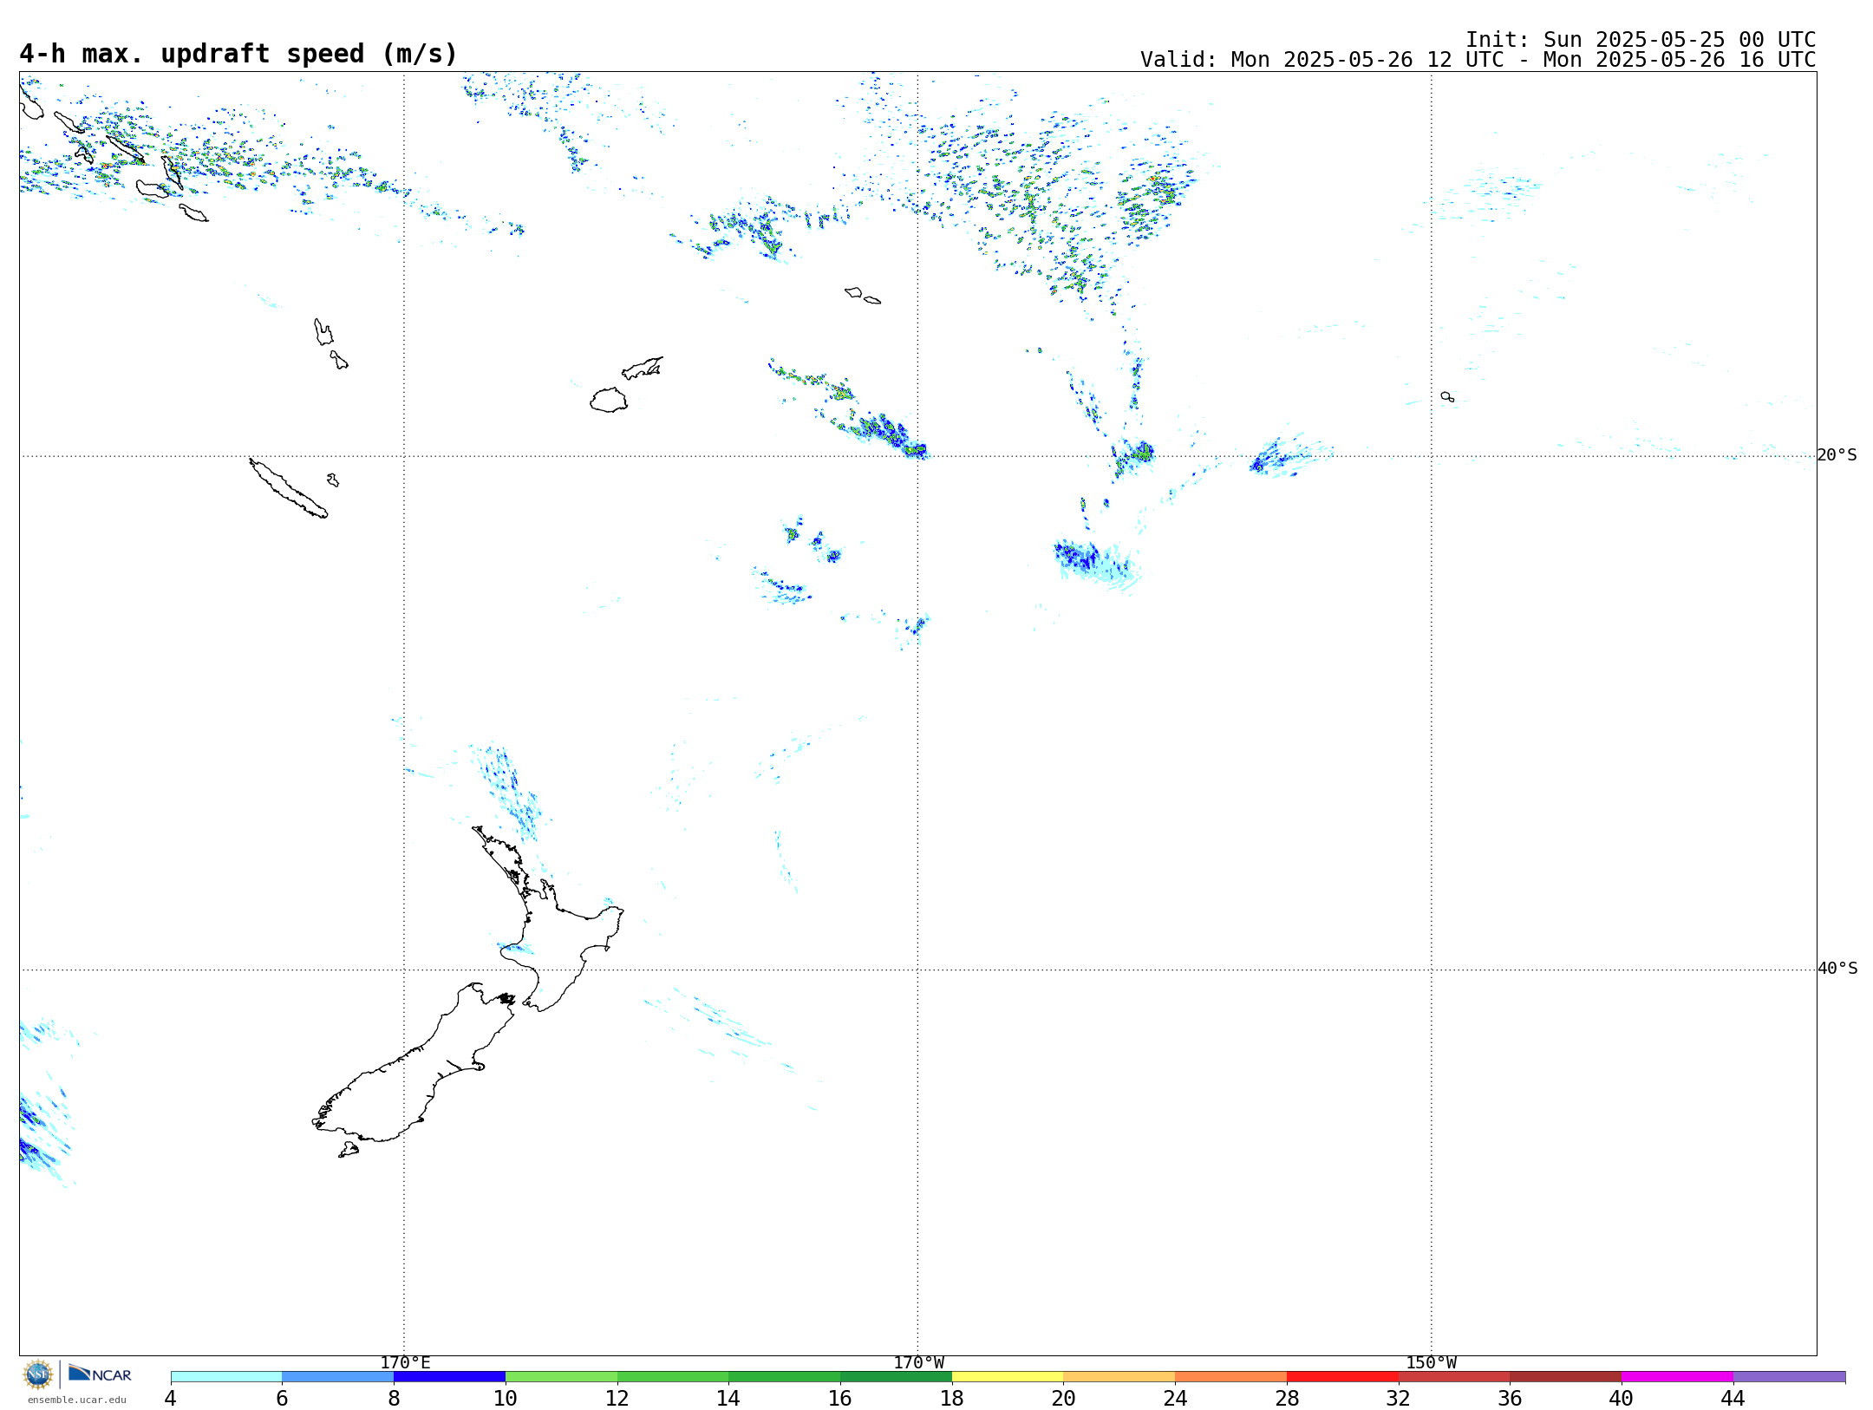Image resolution: width=1873 pixels, height=1410 pixels.
Task: Pick the purple above-44 colorbar swatch
Action: pos(1789,1376)
